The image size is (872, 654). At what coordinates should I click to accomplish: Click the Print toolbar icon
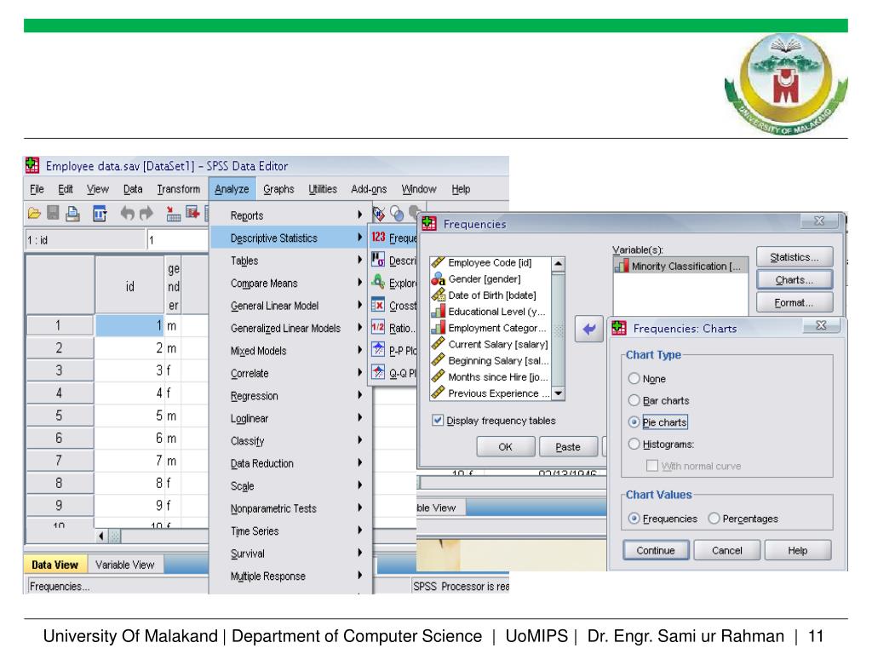click(x=72, y=213)
